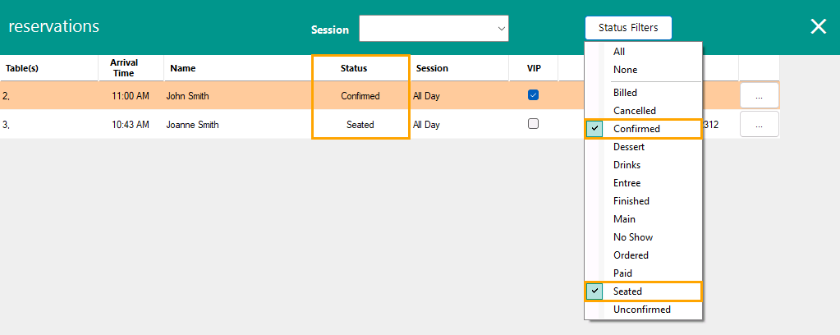Uncheck VIP checkbox for John Smith
This screenshot has height=335, width=840.
tap(533, 95)
